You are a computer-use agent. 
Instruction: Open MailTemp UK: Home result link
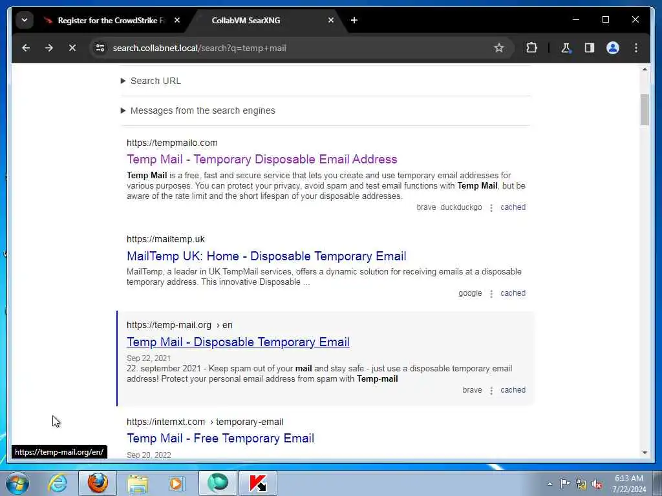pos(266,256)
